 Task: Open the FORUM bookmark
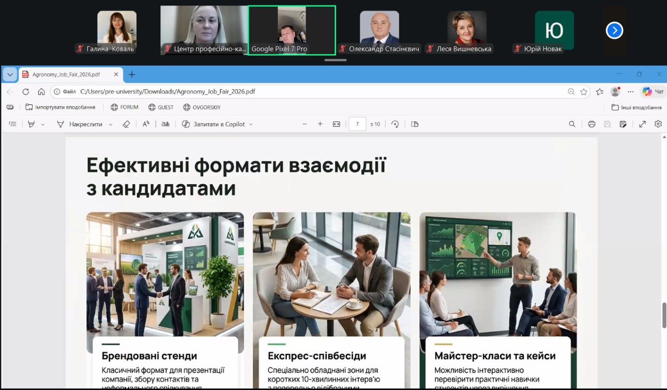(124, 107)
